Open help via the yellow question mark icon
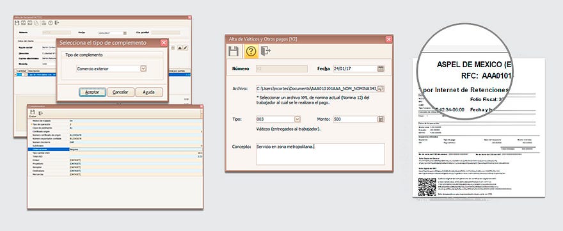 251,51
